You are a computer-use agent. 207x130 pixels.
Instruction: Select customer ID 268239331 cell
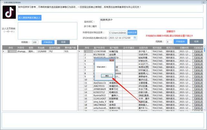click(x=101, y=86)
